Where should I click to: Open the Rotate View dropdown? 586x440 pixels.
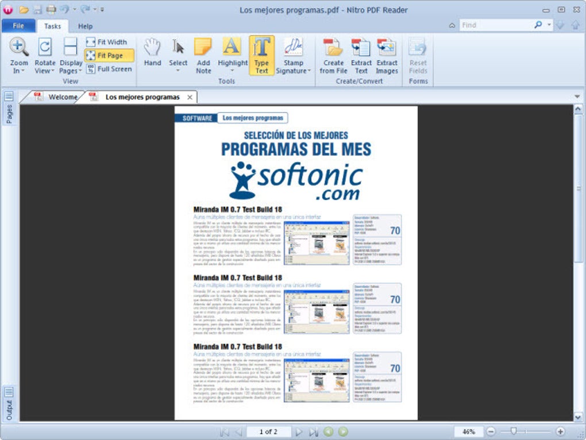[x=44, y=55]
